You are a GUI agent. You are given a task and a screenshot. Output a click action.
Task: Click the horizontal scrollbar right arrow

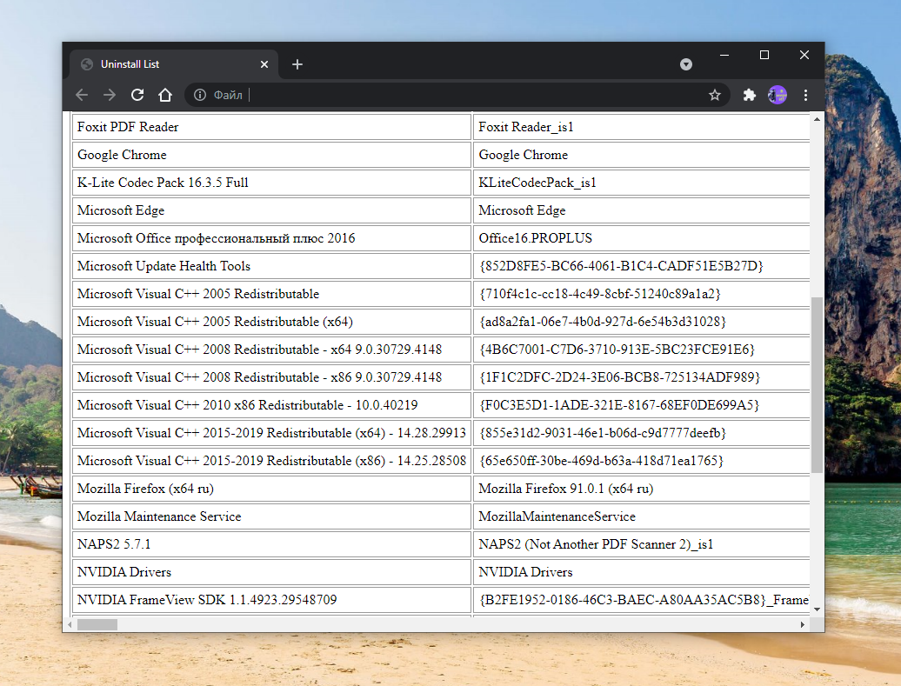pos(802,624)
